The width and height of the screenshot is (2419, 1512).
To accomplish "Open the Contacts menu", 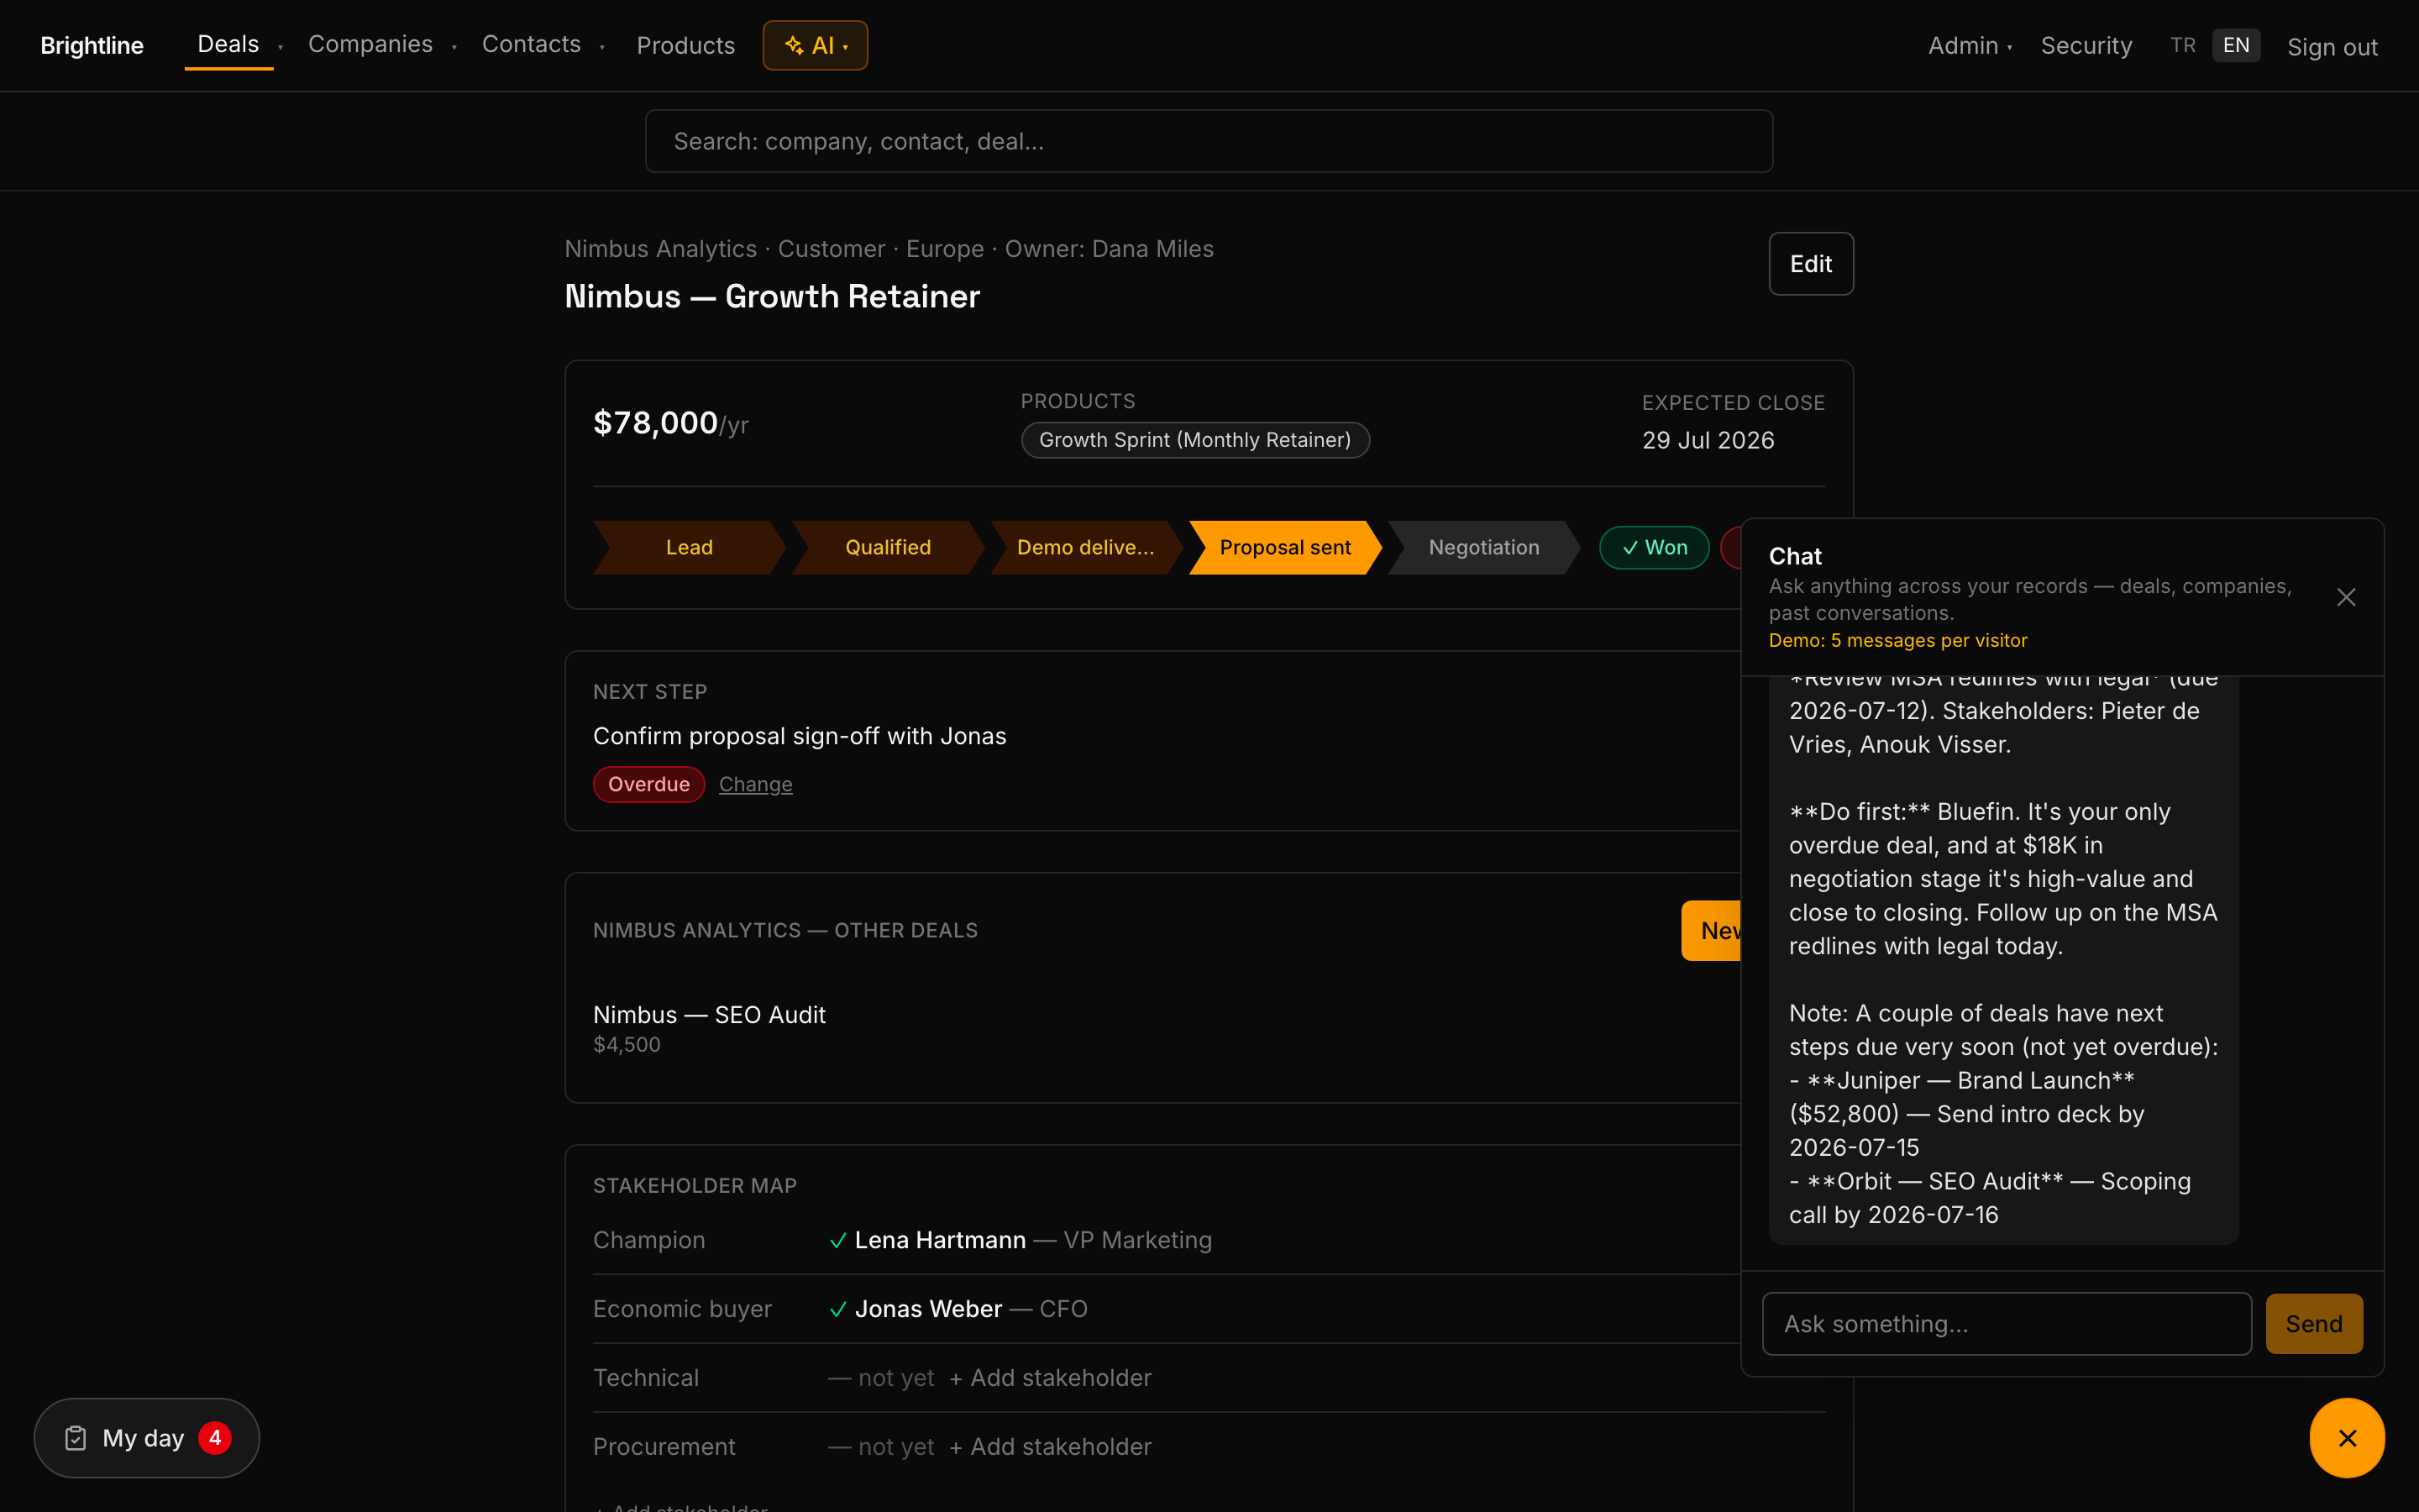I will click(x=531, y=44).
